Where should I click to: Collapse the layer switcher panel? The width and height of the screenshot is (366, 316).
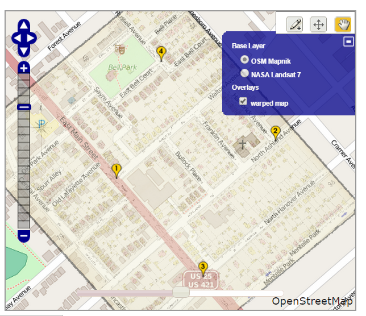[x=348, y=41]
